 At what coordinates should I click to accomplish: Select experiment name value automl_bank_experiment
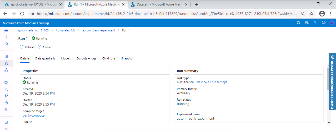pyautogui.click(x=195, y=119)
